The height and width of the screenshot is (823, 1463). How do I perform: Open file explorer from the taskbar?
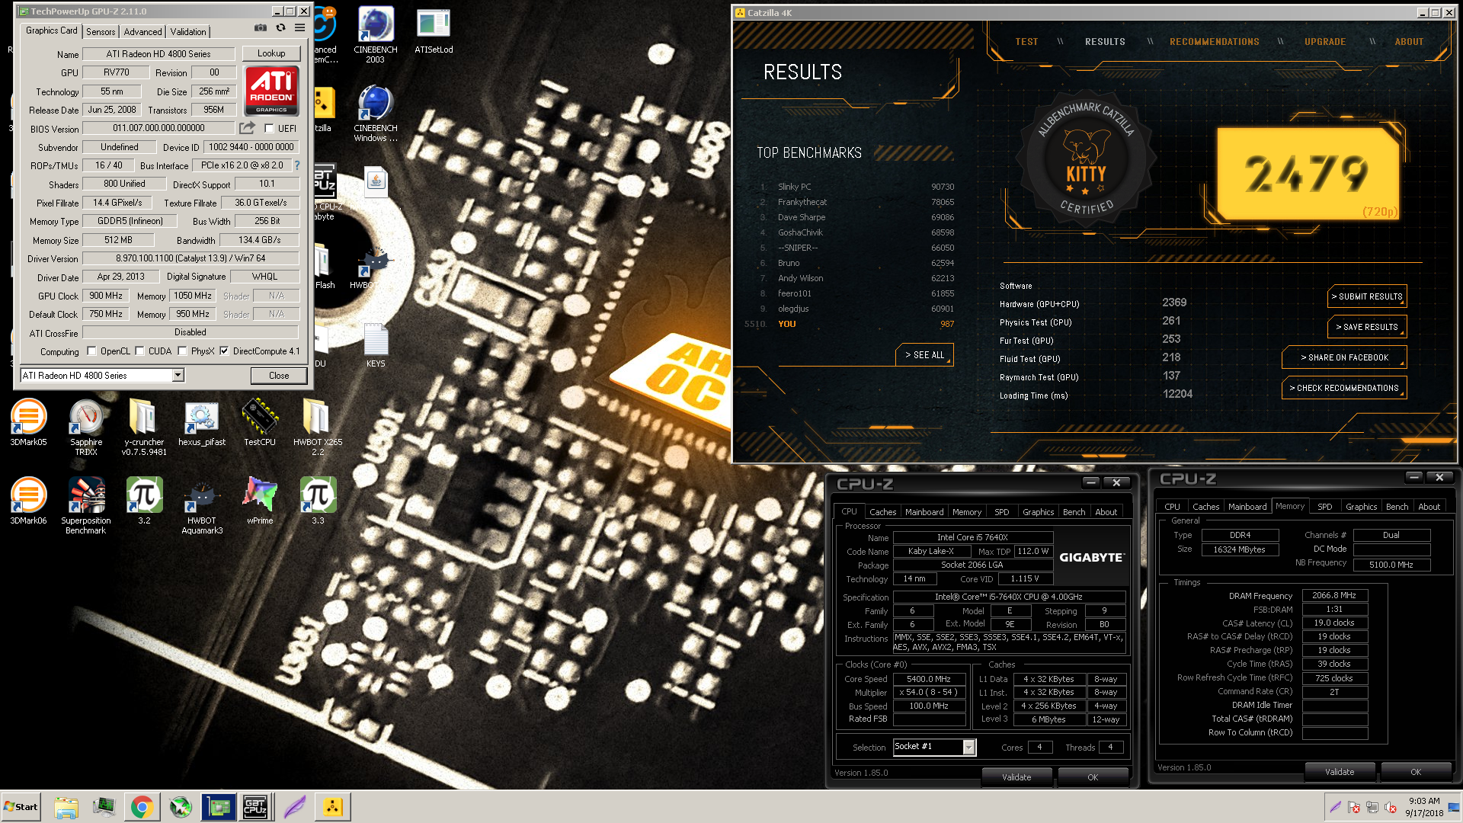pyautogui.click(x=66, y=807)
